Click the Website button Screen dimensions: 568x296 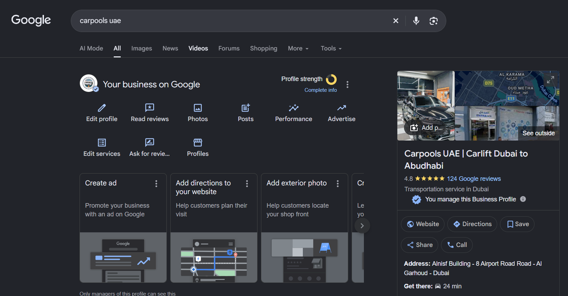[x=423, y=224]
